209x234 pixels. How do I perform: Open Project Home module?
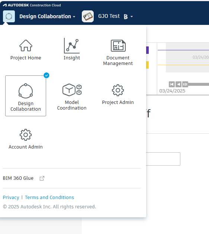click(26, 50)
